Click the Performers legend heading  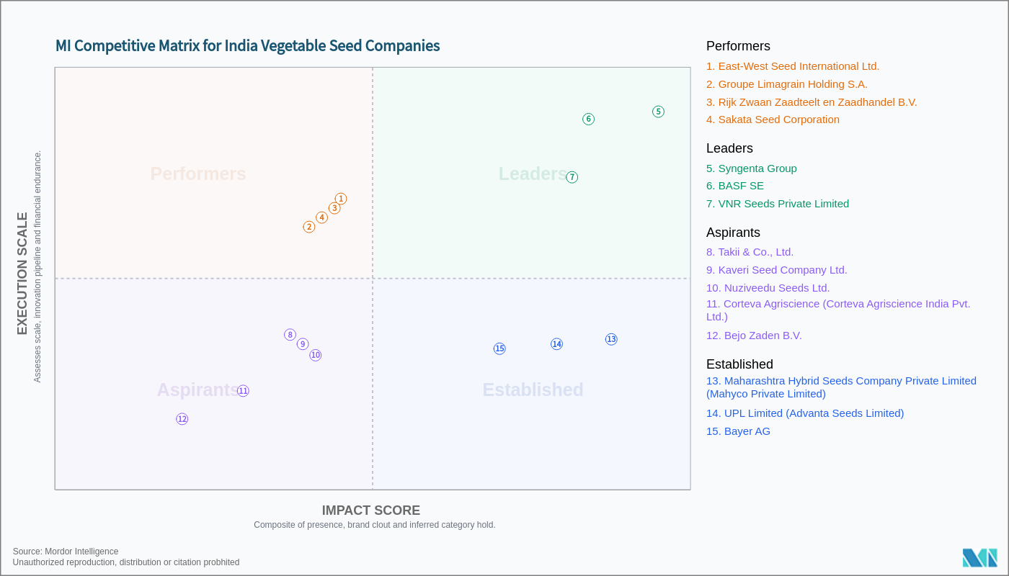(738, 46)
